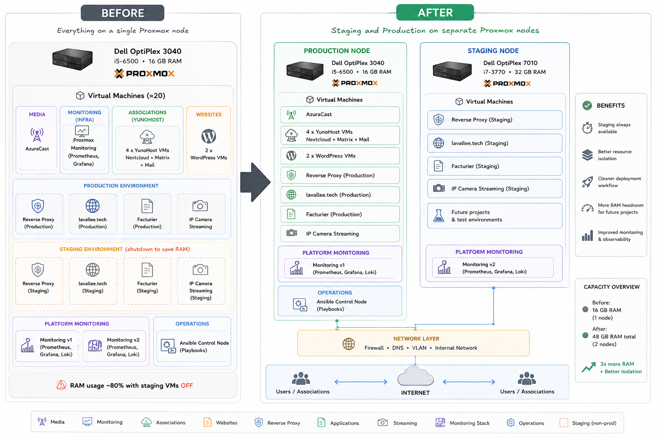
Task: Click the gray dot beside Before 16 GB RAM
Action: point(585,309)
